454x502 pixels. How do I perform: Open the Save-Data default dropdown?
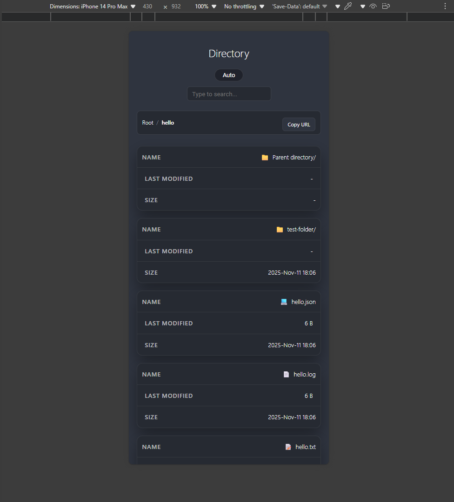299,7
